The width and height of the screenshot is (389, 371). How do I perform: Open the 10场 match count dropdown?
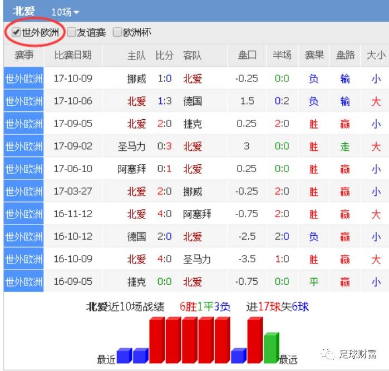coord(65,12)
